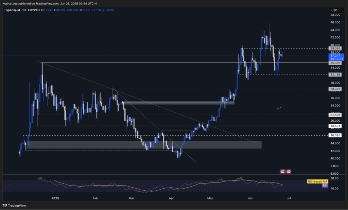Select the small grey zone near 24.000

(x=179, y=103)
